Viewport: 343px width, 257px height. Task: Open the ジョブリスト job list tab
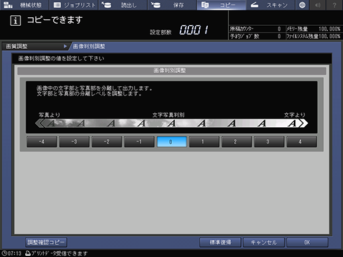[74, 5]
